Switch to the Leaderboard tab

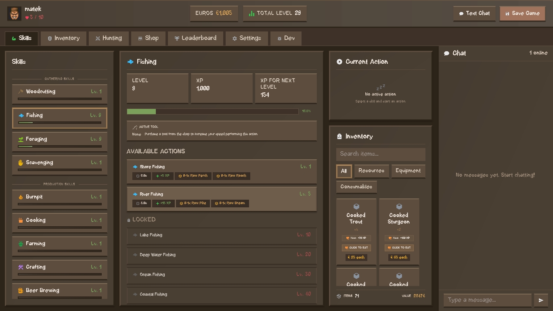pyautogui.click(x=195, y=38)
